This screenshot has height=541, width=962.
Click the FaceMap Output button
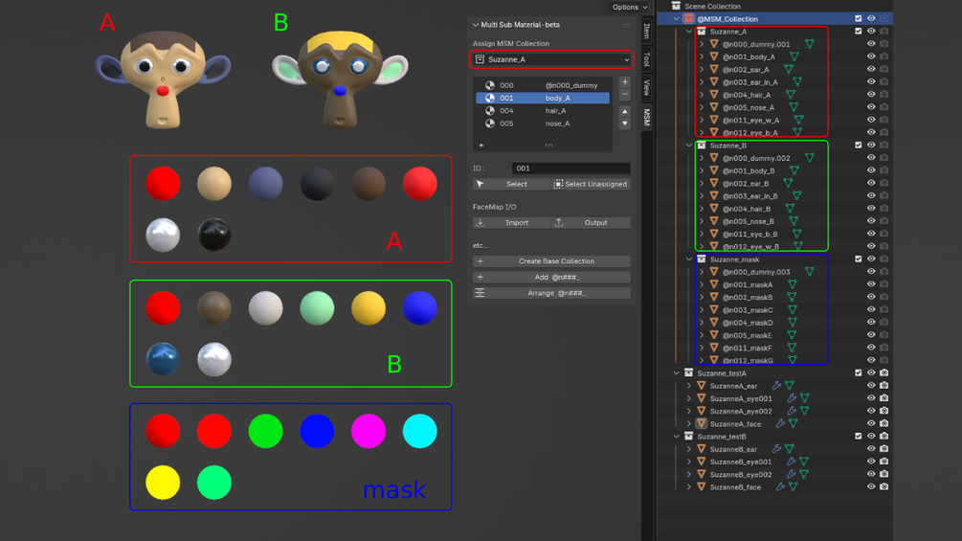(591, 223)
